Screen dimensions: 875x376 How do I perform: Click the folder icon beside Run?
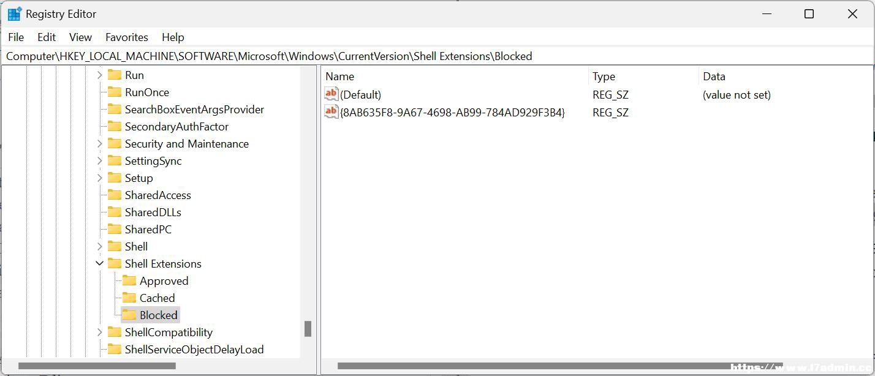115,75
